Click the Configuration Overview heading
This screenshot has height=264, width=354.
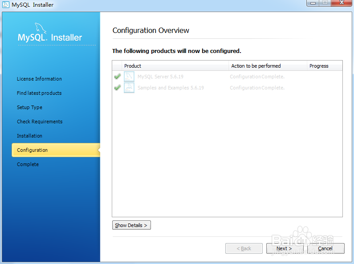(x=151, y=30)
